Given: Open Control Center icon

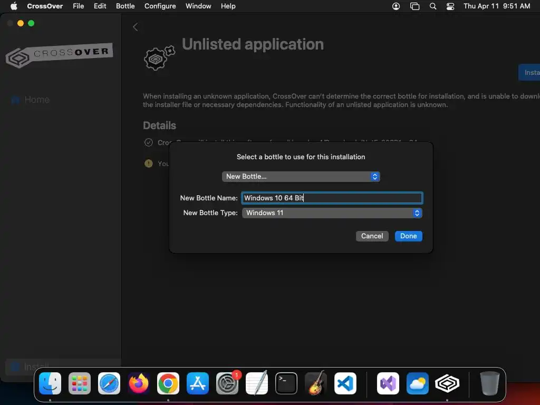Looking at the screenshot, I should click(x=450, y=6).
